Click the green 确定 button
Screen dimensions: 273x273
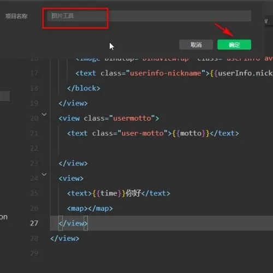pos(234,45)
